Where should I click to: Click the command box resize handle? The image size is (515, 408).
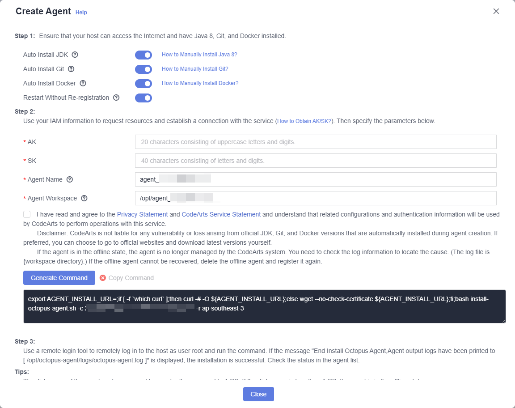click(x=503, y=321)
